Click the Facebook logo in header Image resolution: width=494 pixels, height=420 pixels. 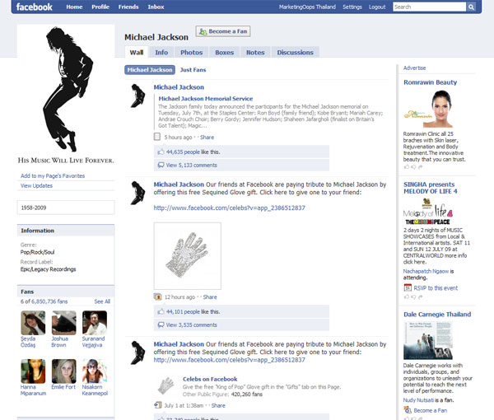pyautogui.click(x=35, y=7)
